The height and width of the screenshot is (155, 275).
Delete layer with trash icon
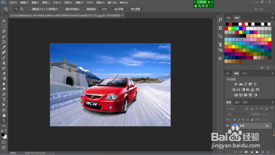pos(268,152)
